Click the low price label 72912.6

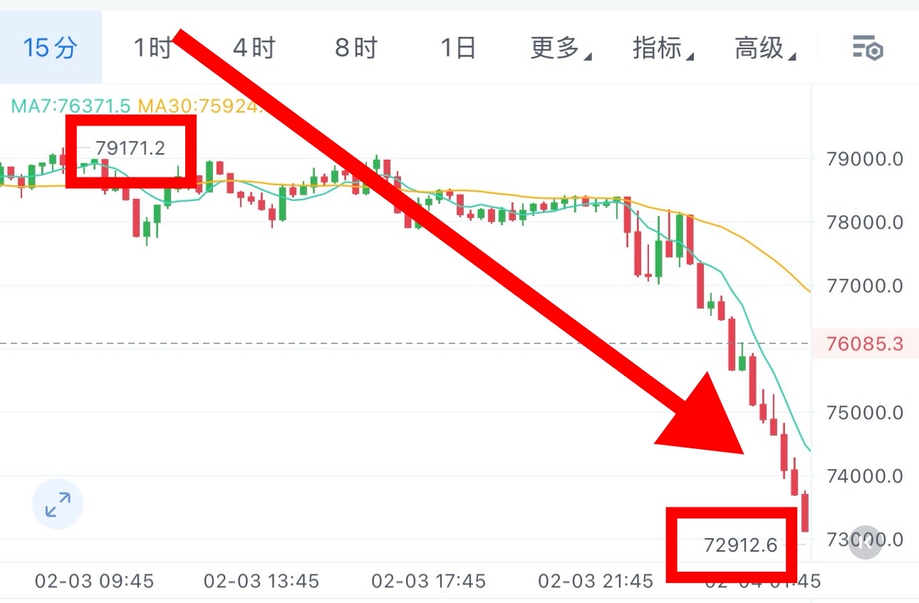click(x=740, y=545)
